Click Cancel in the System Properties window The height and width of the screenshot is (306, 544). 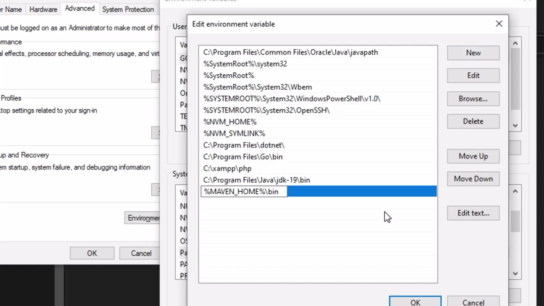(140, 253)
